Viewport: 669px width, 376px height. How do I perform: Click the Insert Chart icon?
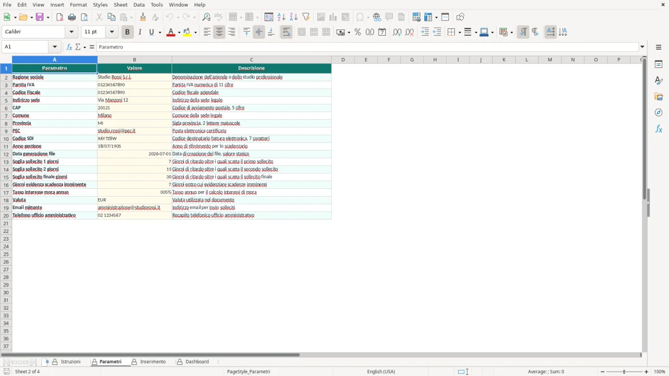pyautogui.click(x=333, y=17)
